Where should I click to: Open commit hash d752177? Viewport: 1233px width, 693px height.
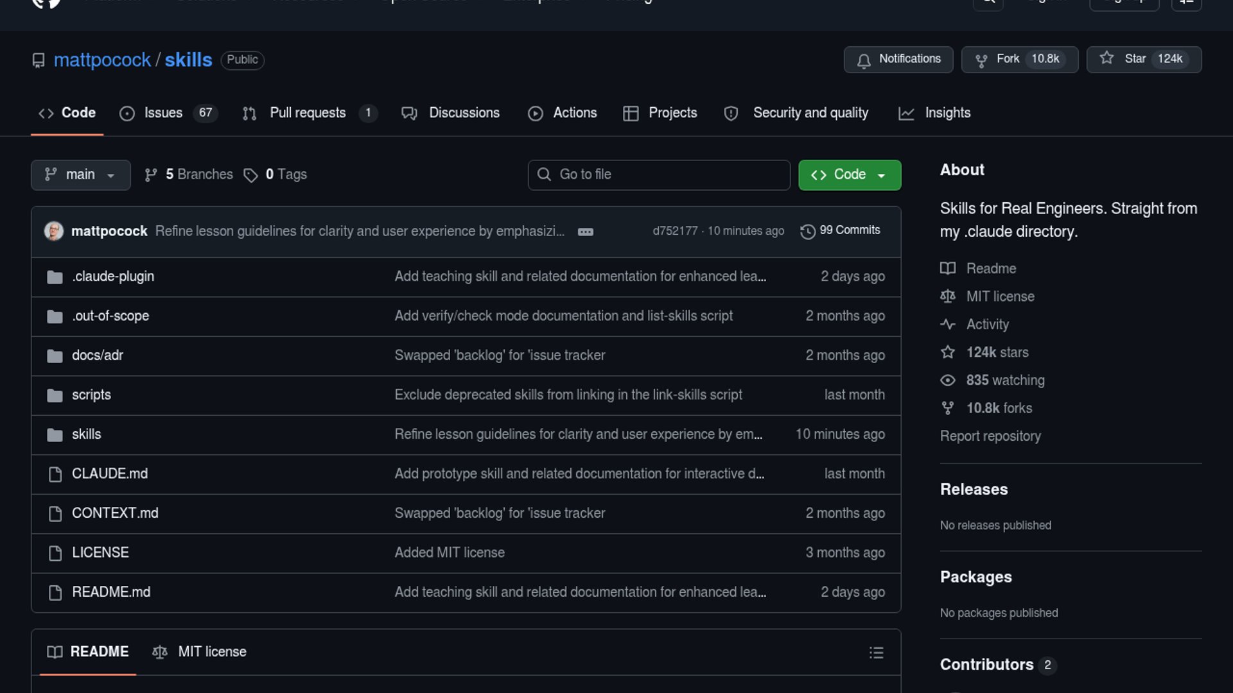pos(675,231)
